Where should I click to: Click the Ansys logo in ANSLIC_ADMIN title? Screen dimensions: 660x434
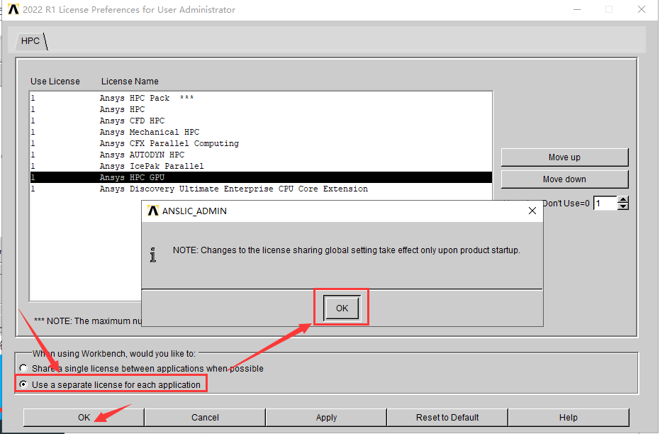point(152,211)
